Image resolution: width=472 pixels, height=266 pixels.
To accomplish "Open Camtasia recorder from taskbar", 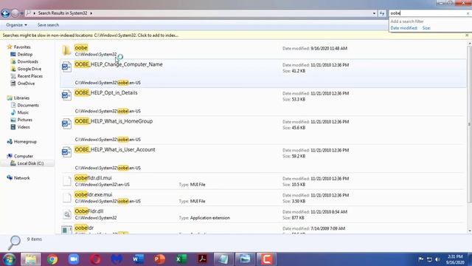I will pos(266,259).
